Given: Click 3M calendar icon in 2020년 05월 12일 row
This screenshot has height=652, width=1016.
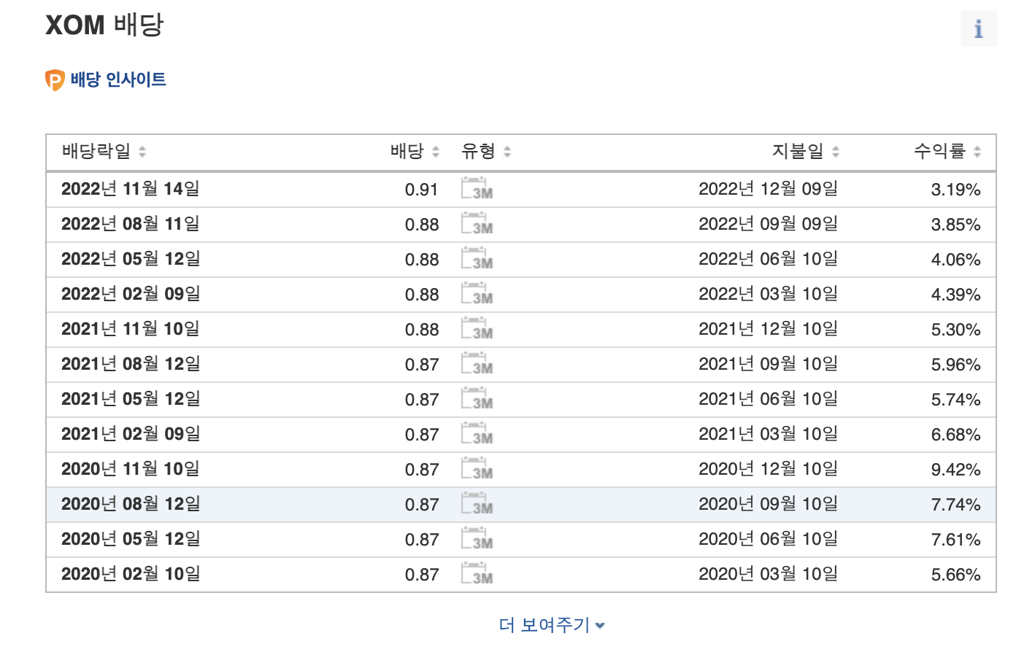Looking at the screenshot, I should click(x=477, y=538).
